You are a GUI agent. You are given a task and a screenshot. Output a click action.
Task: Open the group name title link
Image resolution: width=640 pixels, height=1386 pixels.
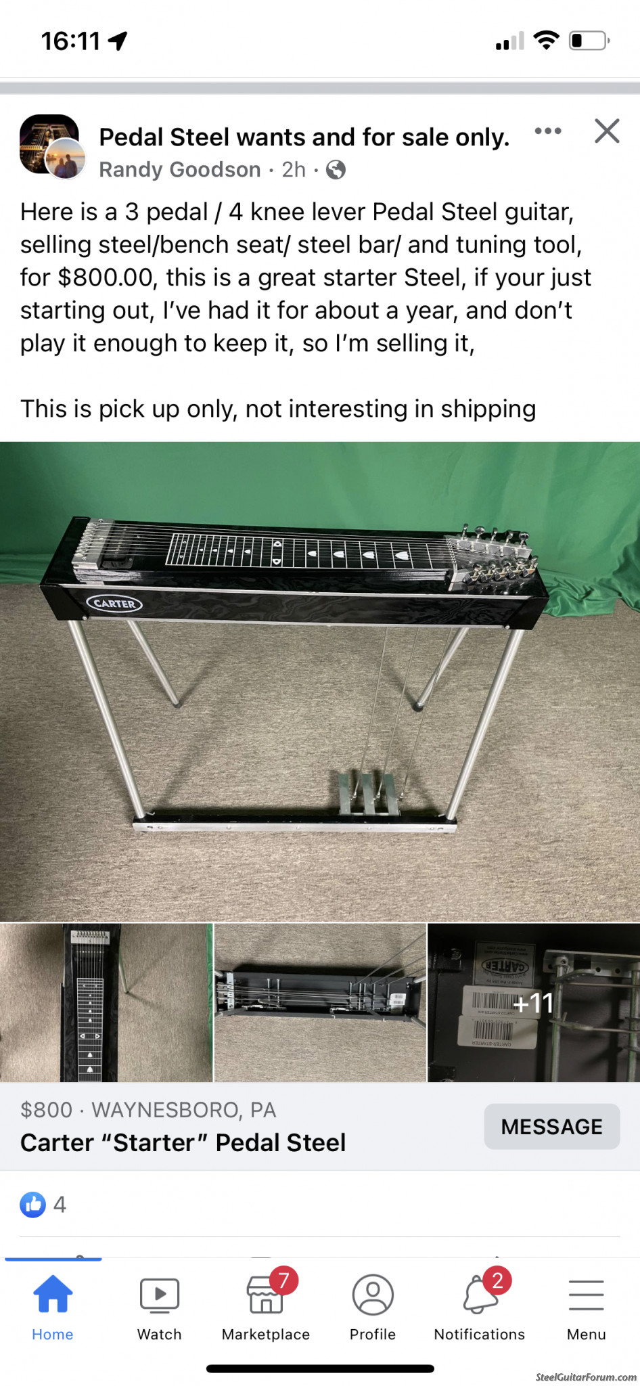pyautogui.click(x=304, y=137)
